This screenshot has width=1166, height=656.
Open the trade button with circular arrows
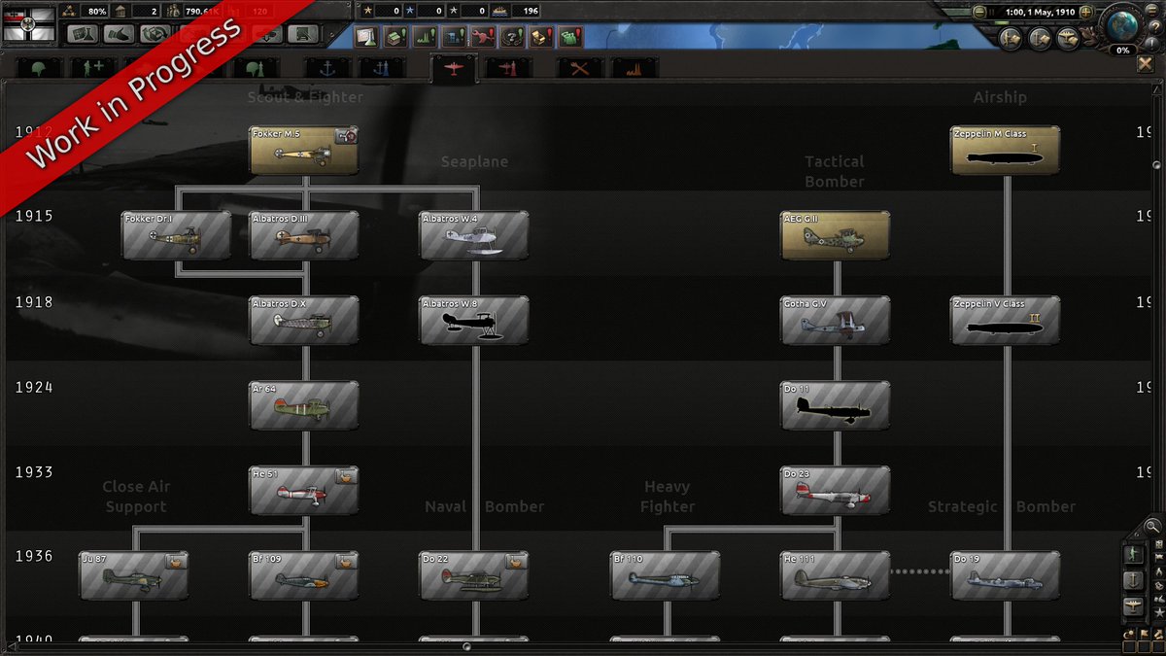[154, 34]
